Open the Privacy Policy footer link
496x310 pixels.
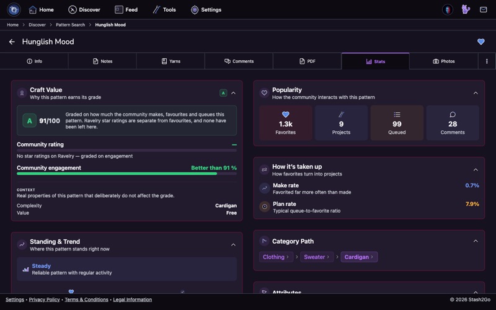point(44,299)
